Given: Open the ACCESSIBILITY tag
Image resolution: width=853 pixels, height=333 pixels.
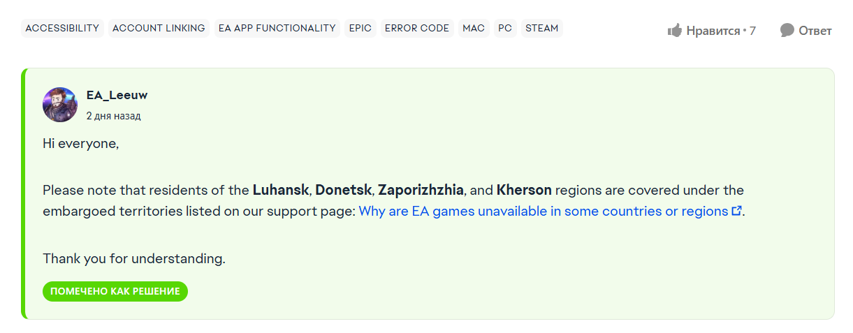Looking at the screenshot, I should (x=62, y=29).
